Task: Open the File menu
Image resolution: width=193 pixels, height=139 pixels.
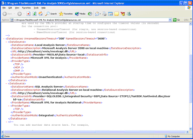Action: 4,8
